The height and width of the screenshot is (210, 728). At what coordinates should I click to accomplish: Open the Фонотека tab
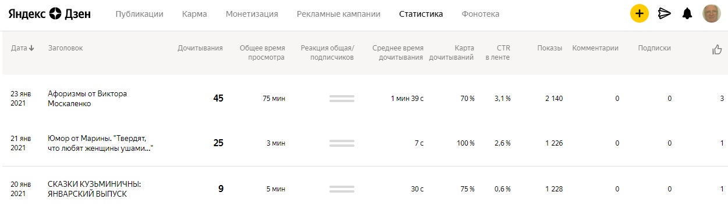pos(480,14)
